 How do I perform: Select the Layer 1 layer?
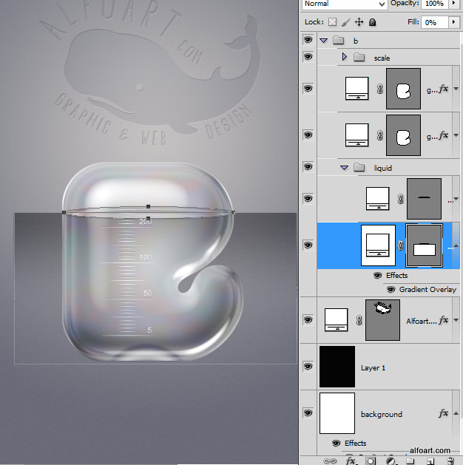tap(399, 367)
